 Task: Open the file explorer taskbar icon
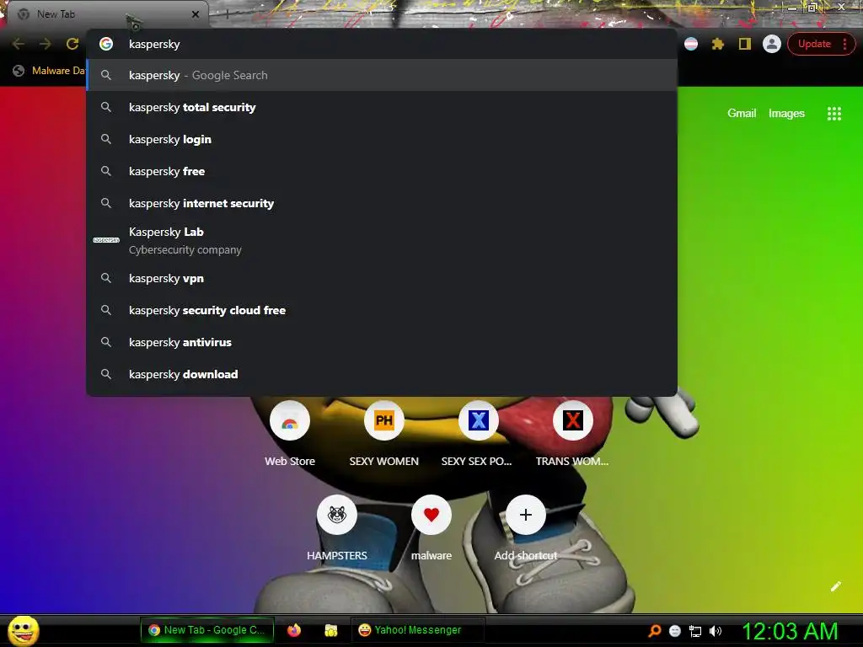[x=330, y=630]
